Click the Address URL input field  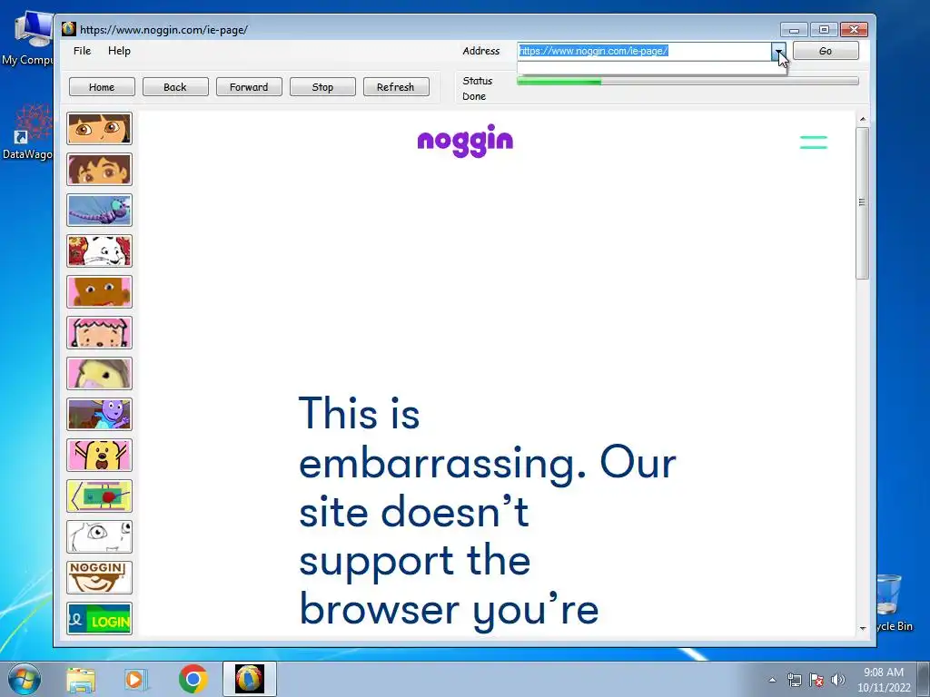click(x=644, y=51)
